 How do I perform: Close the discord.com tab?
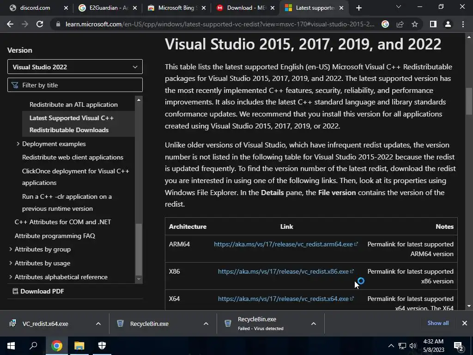[66, 8]
